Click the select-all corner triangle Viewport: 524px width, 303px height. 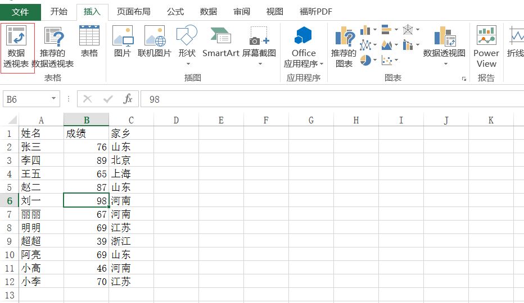(13, 120)
